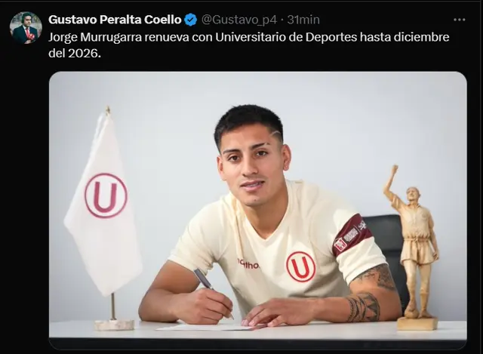Click the blue verified badge icon

coord(191,20)
